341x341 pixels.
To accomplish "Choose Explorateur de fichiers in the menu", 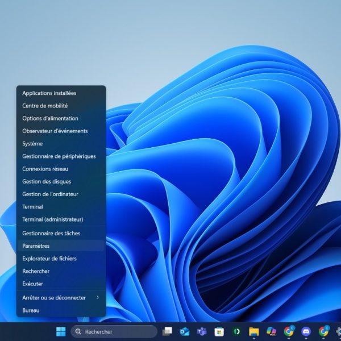I will (61, 259).
